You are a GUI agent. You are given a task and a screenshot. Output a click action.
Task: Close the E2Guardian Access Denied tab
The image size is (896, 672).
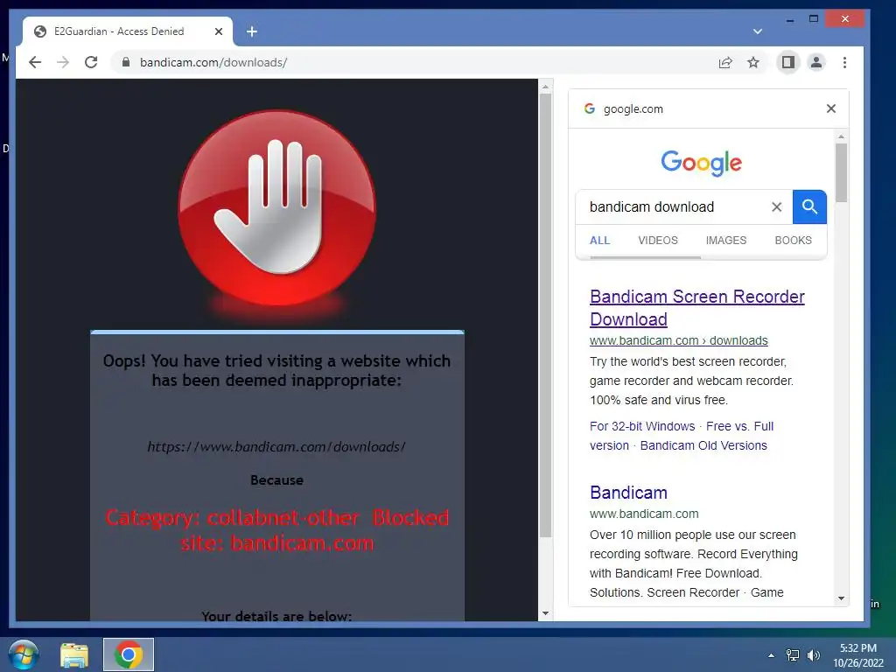pos(218,31)
